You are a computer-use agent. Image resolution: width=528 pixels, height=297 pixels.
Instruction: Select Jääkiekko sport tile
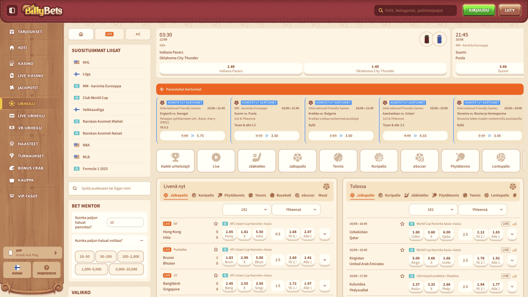point(257,161)
